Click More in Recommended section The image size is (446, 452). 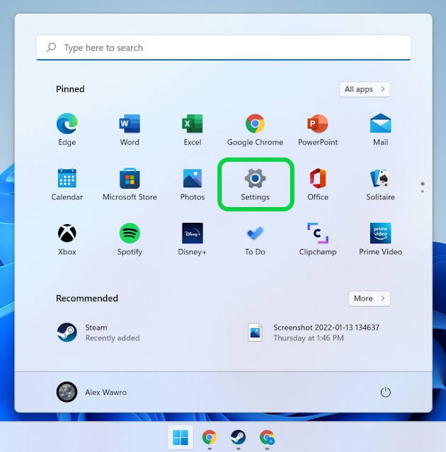point(370,299)
